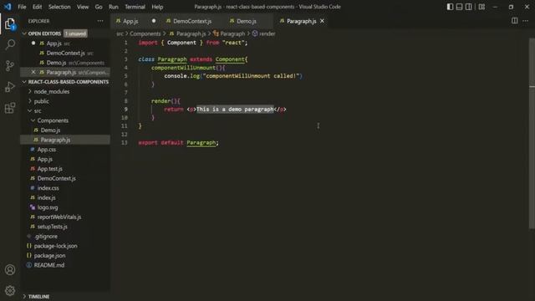Viewport: 535px width, 301px height.
Task: Open logo.svg in the file tree
Action: (48, 207)
